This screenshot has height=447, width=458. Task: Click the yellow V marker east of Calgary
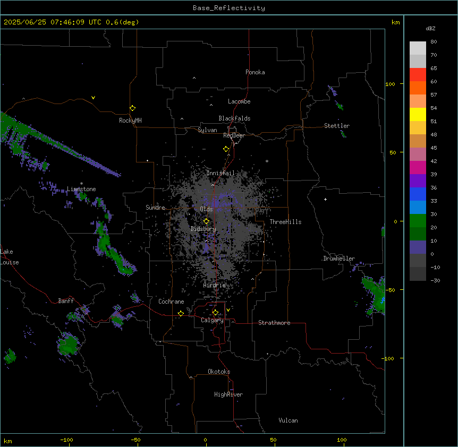228,310
